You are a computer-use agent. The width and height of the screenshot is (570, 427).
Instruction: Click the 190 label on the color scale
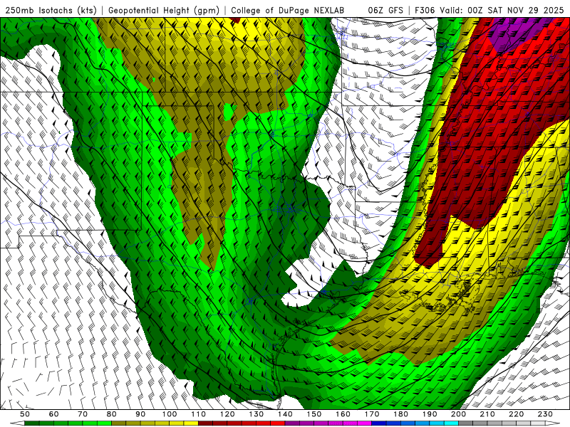point(430,414)
